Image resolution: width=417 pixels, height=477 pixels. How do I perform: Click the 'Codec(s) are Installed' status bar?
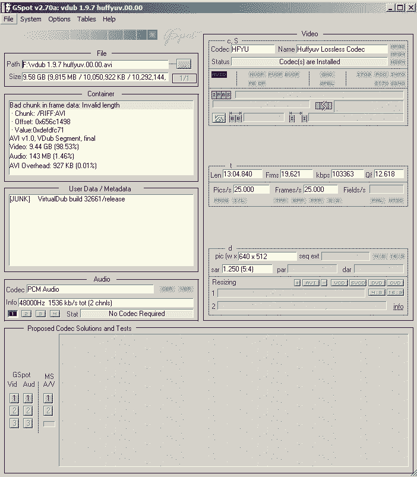click(309, 62)
